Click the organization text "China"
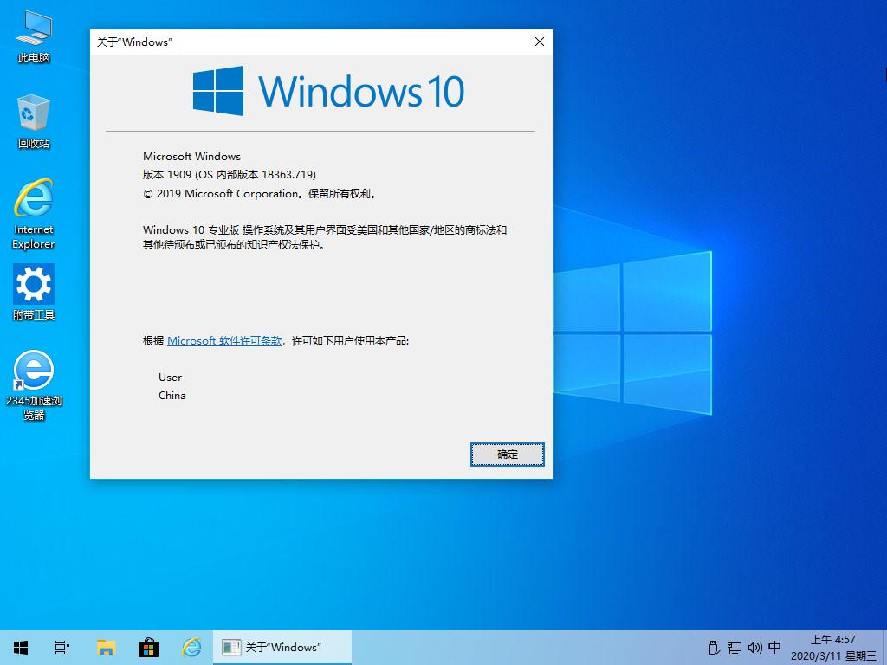Screen dimensions: 887x665 tap(172, 395)
